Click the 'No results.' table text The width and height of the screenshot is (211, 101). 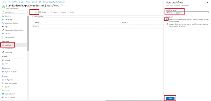click(36, 26)
